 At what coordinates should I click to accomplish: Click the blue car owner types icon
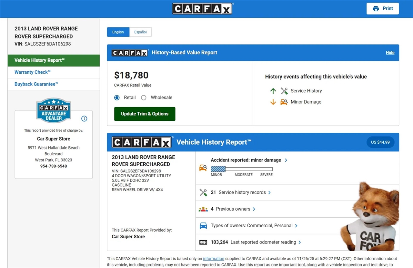click(203, 226)
